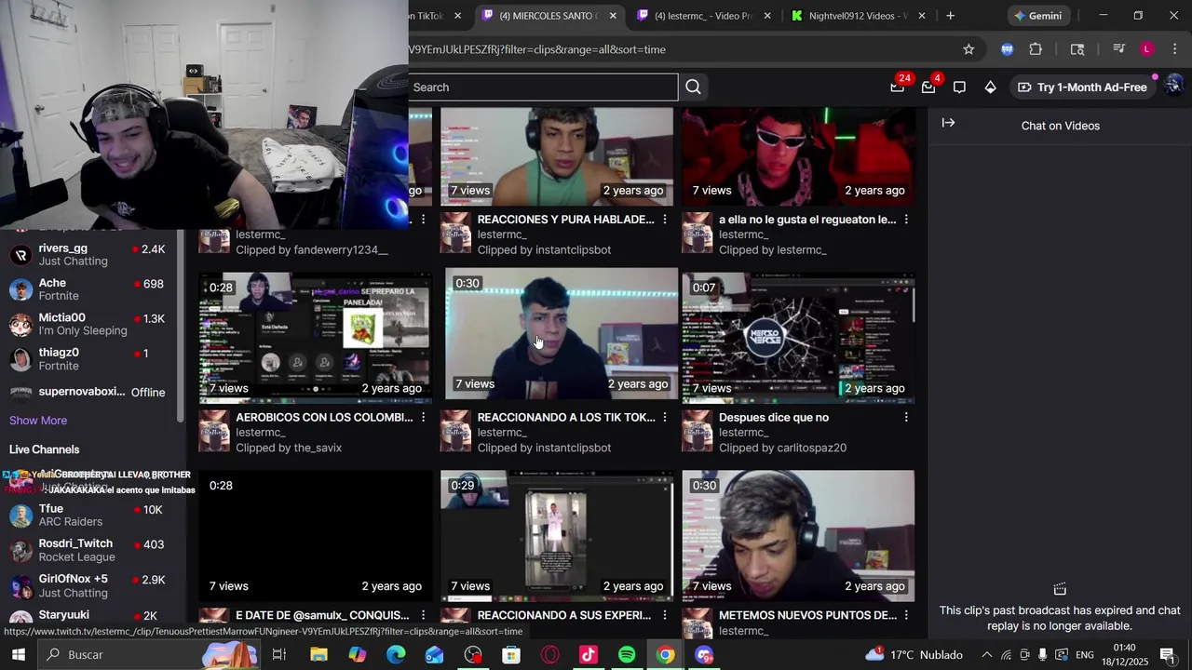The image size is (1192, 670).
Task: Click Try 1-Month Ad-Free button
Action: tap(1082, 87)
